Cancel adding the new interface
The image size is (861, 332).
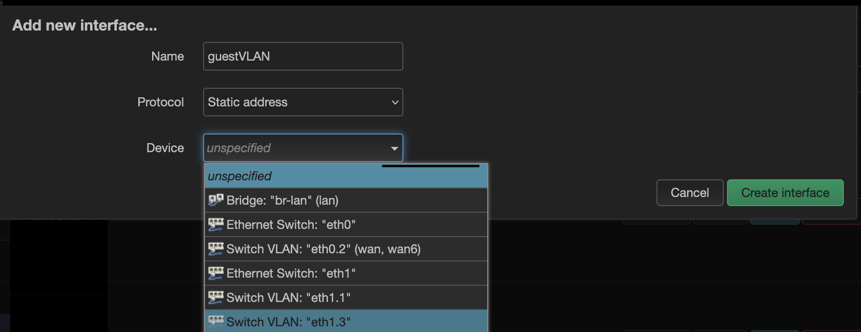tap(690, 193)
